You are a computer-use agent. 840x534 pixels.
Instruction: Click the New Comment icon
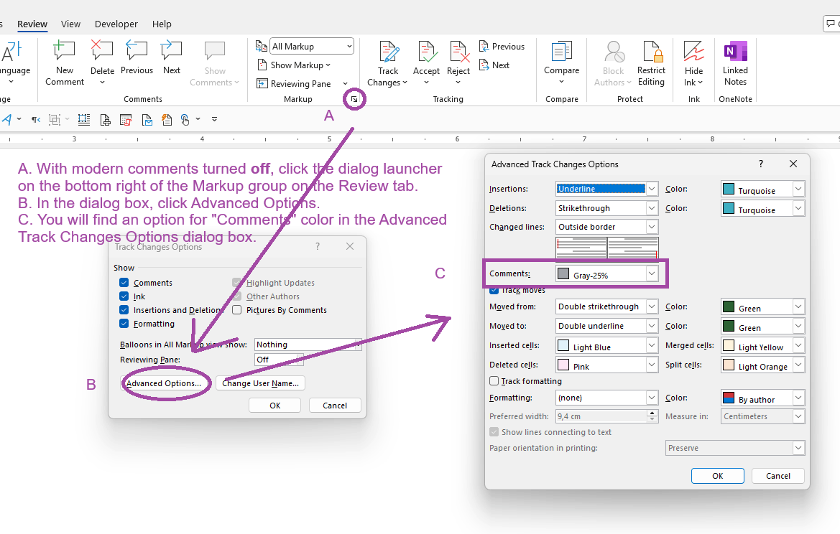[x=64, y=52]
